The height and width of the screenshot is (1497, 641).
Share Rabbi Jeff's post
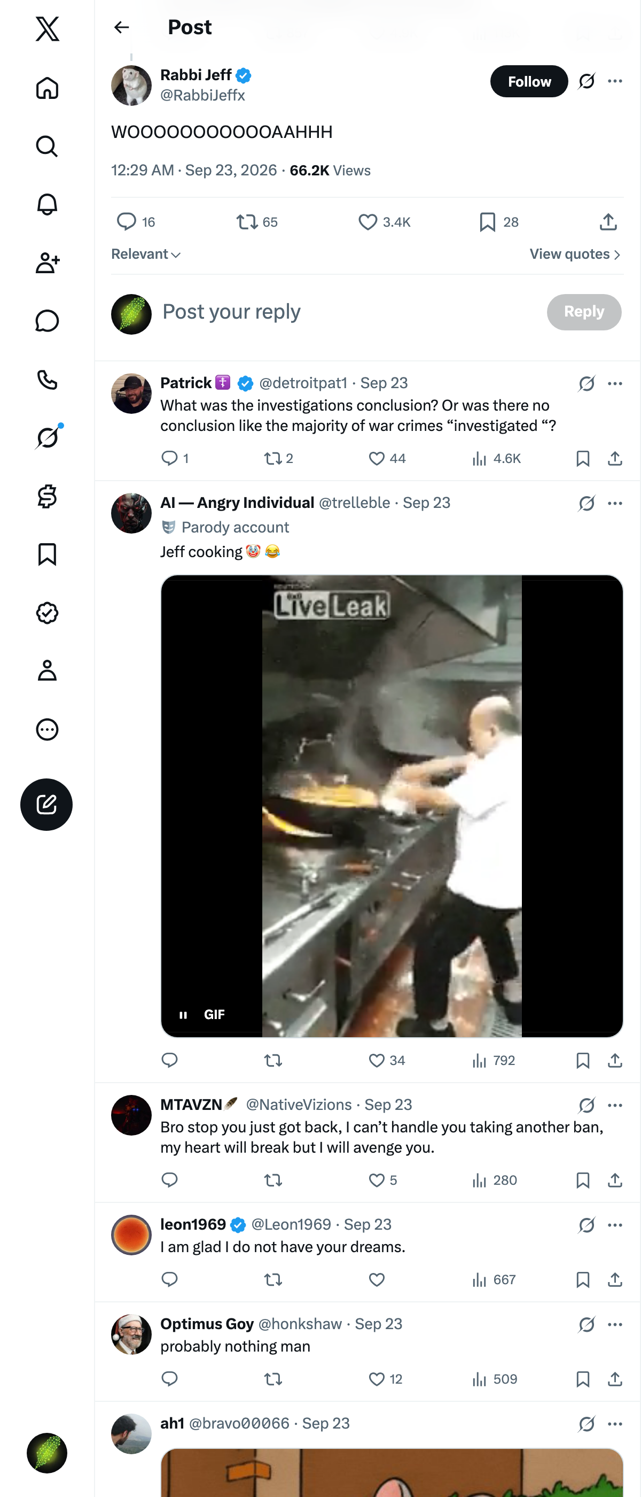coord(608,221)
